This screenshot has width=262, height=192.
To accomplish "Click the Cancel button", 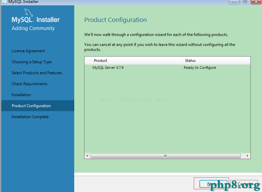I will [x=244, y=184].
